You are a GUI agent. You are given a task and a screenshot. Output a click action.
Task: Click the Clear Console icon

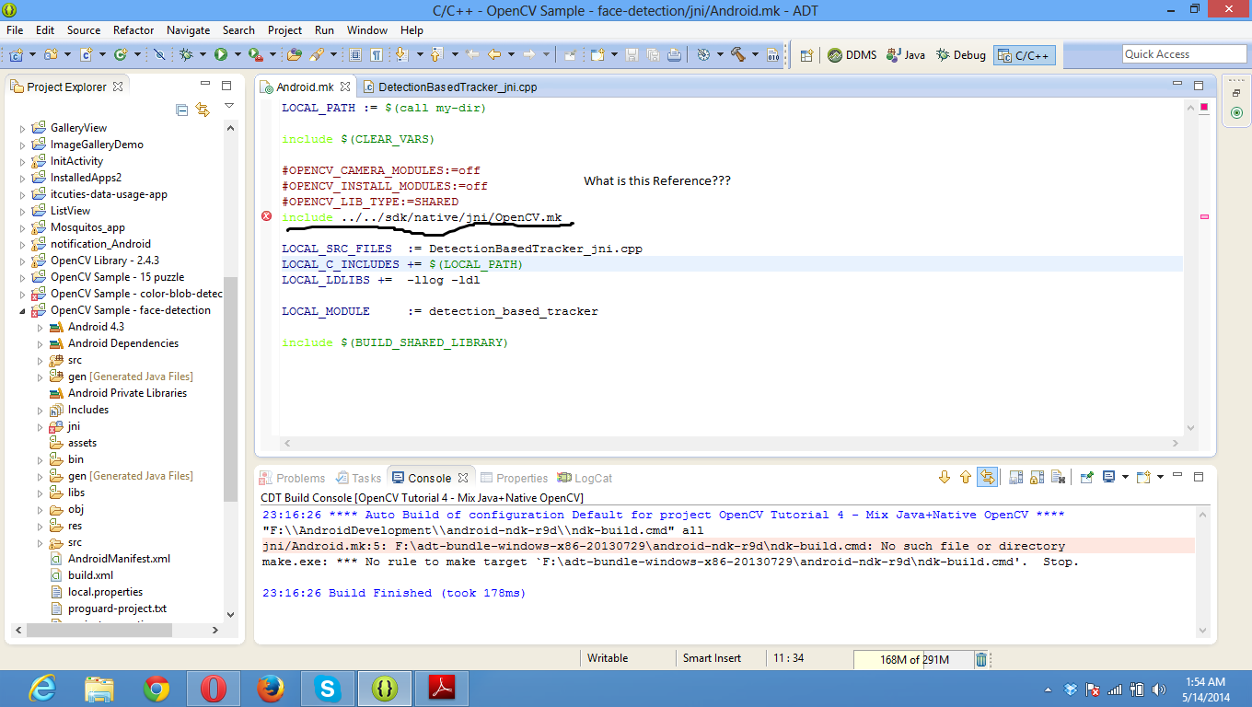[1059, 477]
